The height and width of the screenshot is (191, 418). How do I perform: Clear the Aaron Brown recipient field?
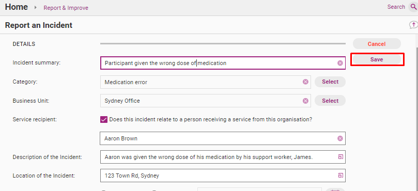pyautogui.click(x=340, y=138)
